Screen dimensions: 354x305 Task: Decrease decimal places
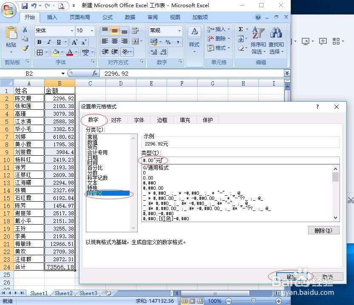tap(163, 52)
